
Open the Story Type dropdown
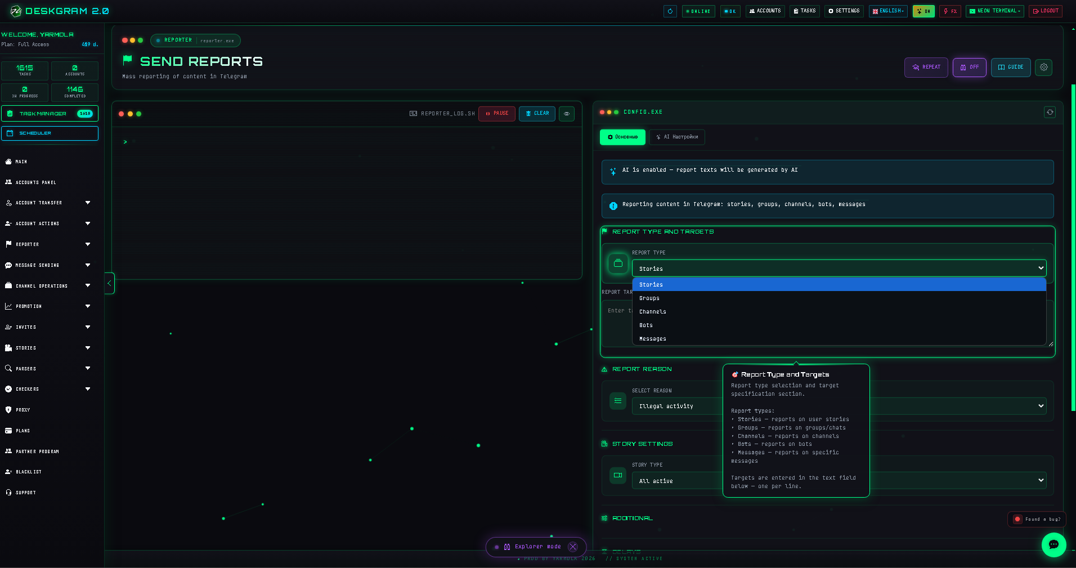[x=839, y=481]
